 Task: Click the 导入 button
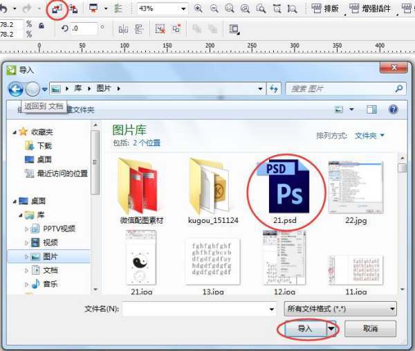pos(304,329)
